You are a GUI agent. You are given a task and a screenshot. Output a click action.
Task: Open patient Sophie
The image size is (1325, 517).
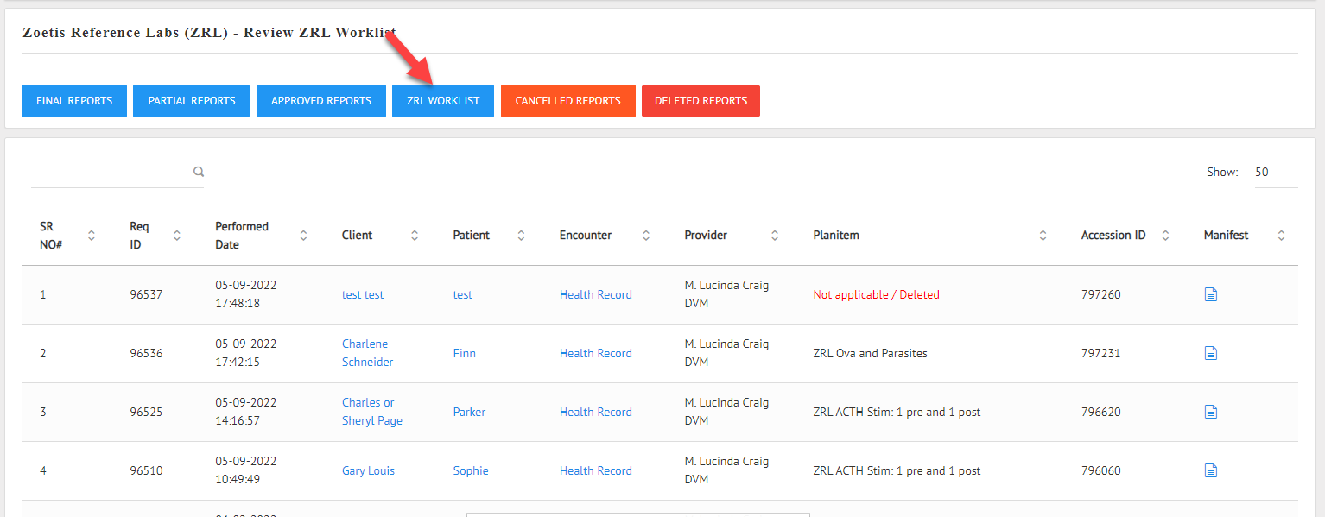pyautogui.click(x=471, y=470)
